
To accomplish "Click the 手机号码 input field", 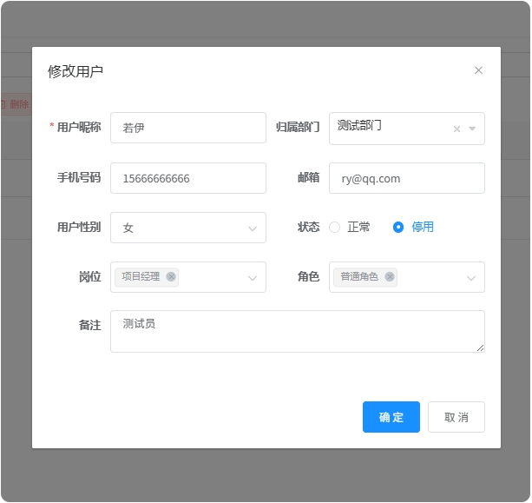I will tap(188, 178).
